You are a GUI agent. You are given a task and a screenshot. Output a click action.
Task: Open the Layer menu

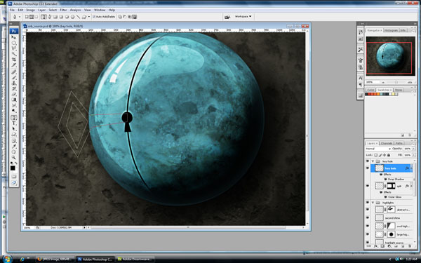point(41,10)
